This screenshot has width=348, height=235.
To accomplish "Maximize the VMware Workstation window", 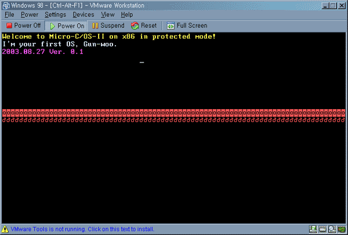I will (333, 6).
